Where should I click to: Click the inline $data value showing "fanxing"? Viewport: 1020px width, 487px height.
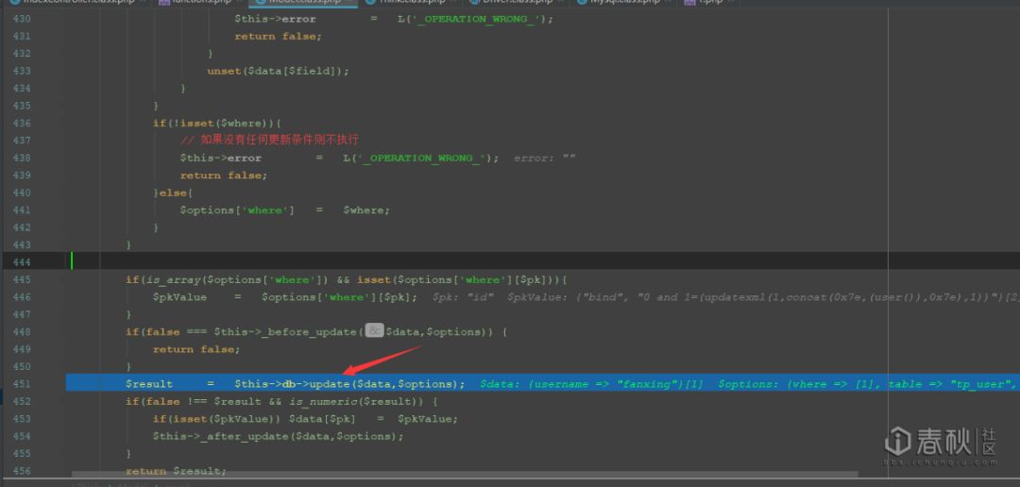tap(591, 384)
